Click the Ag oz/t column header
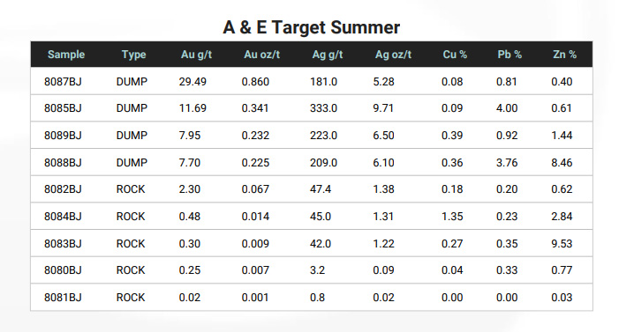 393,55
